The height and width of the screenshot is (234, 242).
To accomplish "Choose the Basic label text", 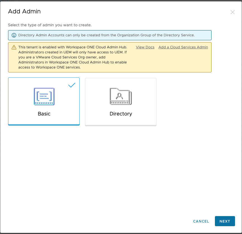I will [44, 114].
